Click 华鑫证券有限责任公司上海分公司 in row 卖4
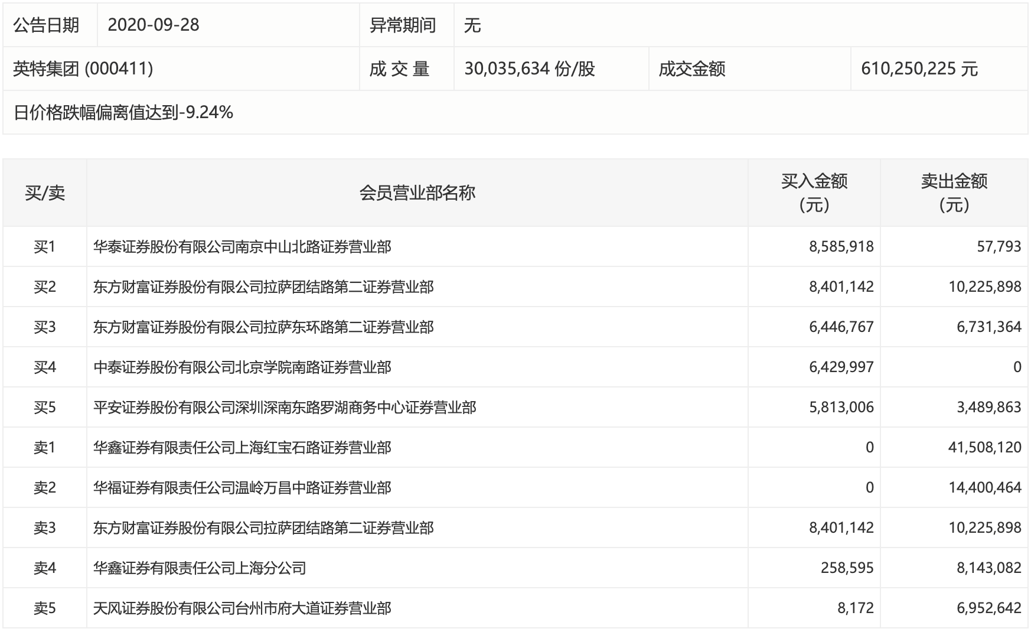The width and height of the screenshot is (1031, 632). (x=201, y=568)
